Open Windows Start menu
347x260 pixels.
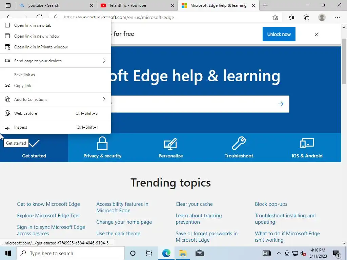[x=8, y=253]
